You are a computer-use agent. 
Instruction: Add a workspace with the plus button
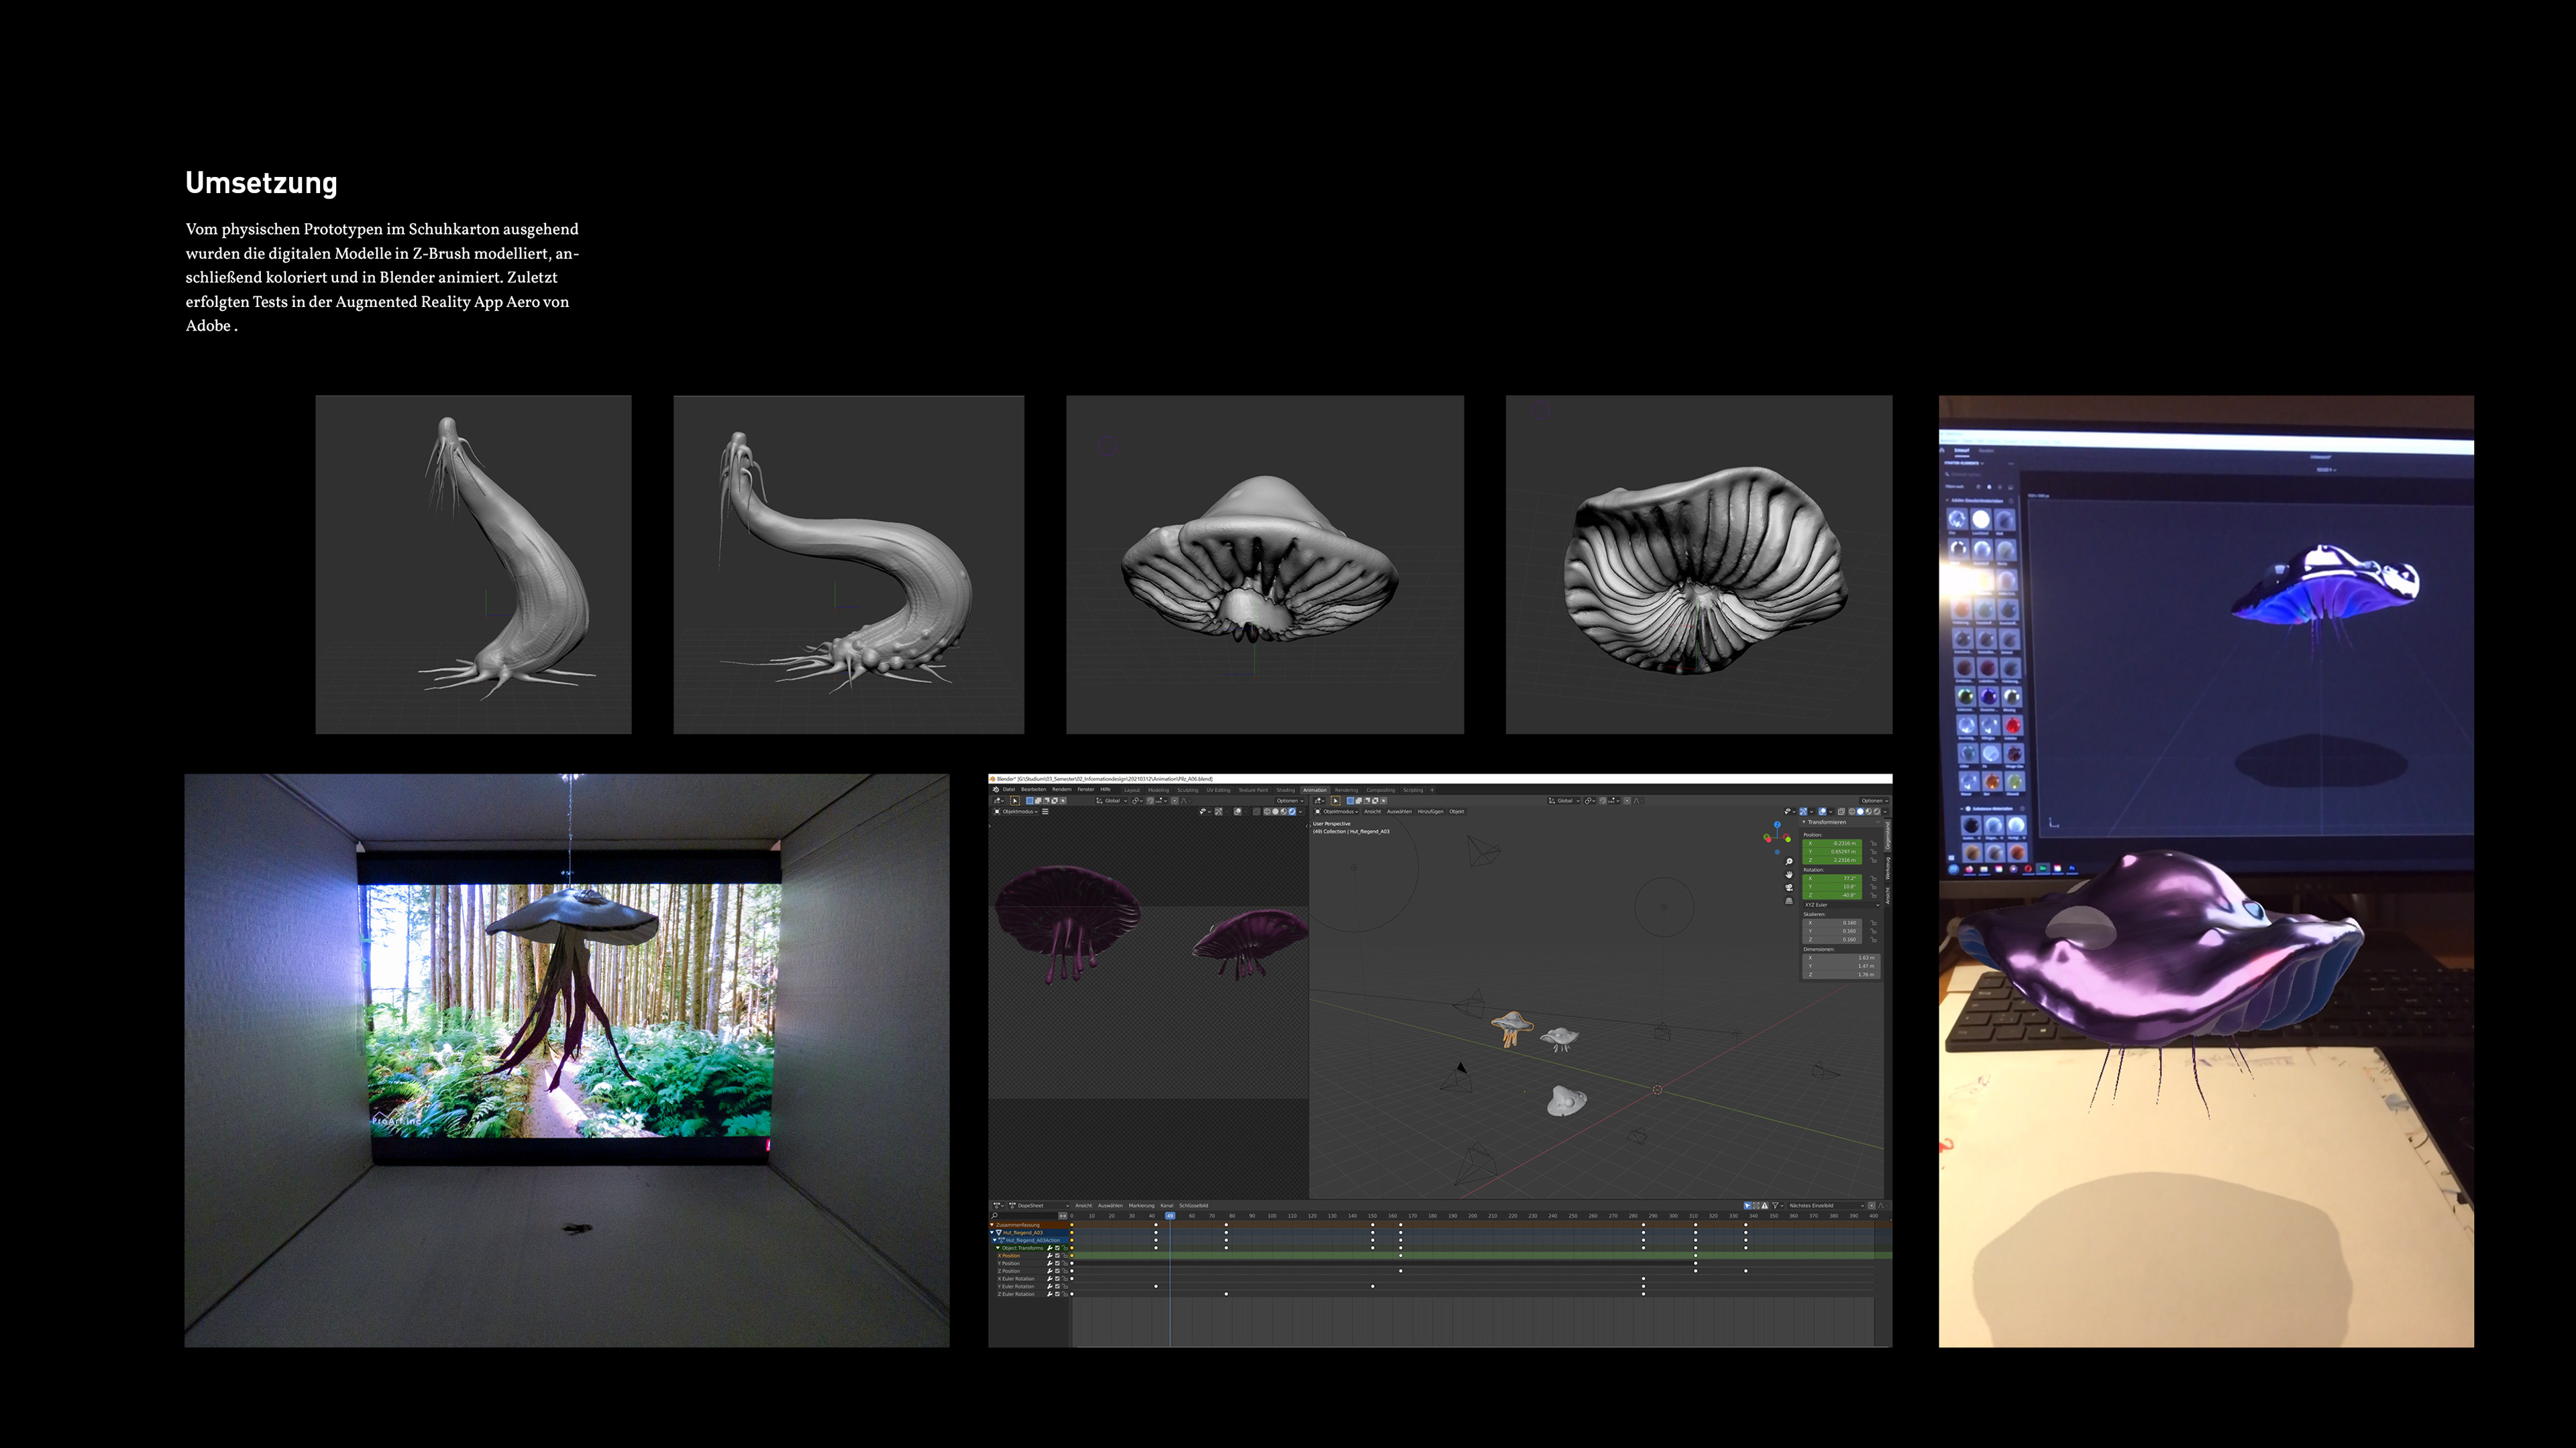pyautogui.click(x=1432, y=790)
